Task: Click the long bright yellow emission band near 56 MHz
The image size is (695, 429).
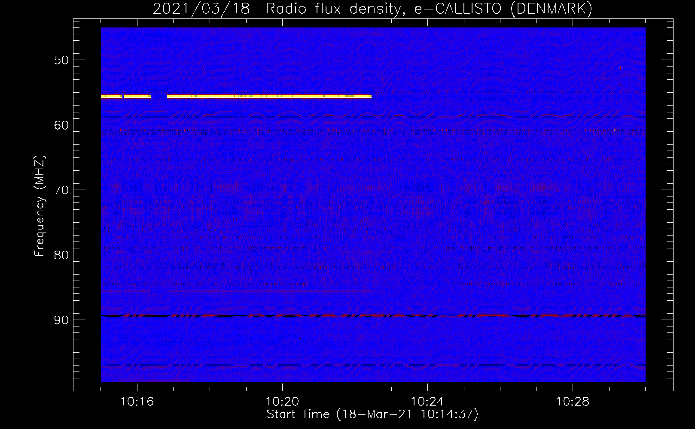Action: (269, 97)
